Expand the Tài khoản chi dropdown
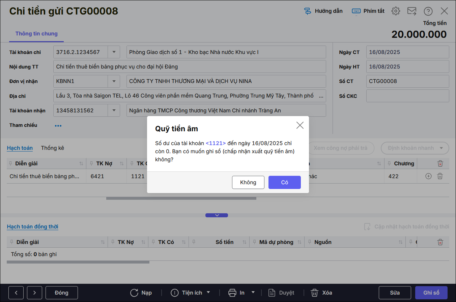This screenshot has width=456, height=302. (114, 52)
